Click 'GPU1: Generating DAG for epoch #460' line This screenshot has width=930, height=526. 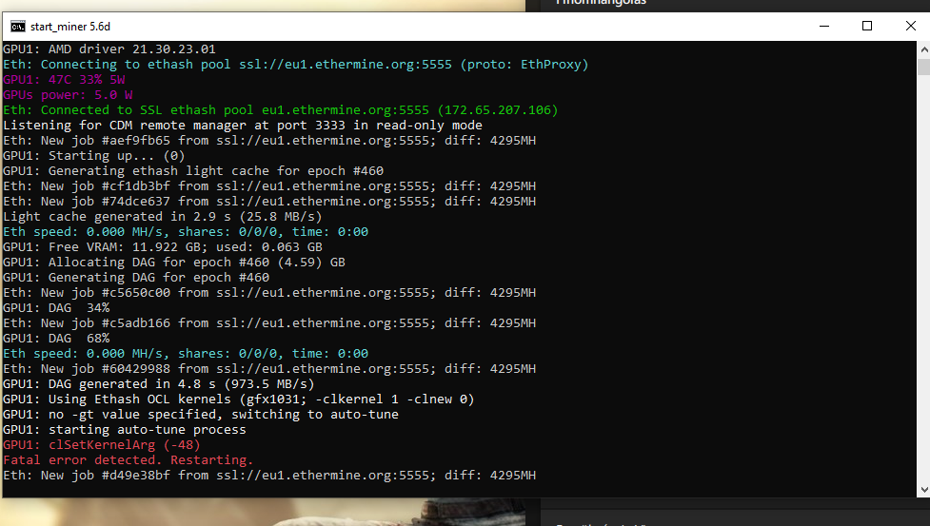click(x=136, y=278)
